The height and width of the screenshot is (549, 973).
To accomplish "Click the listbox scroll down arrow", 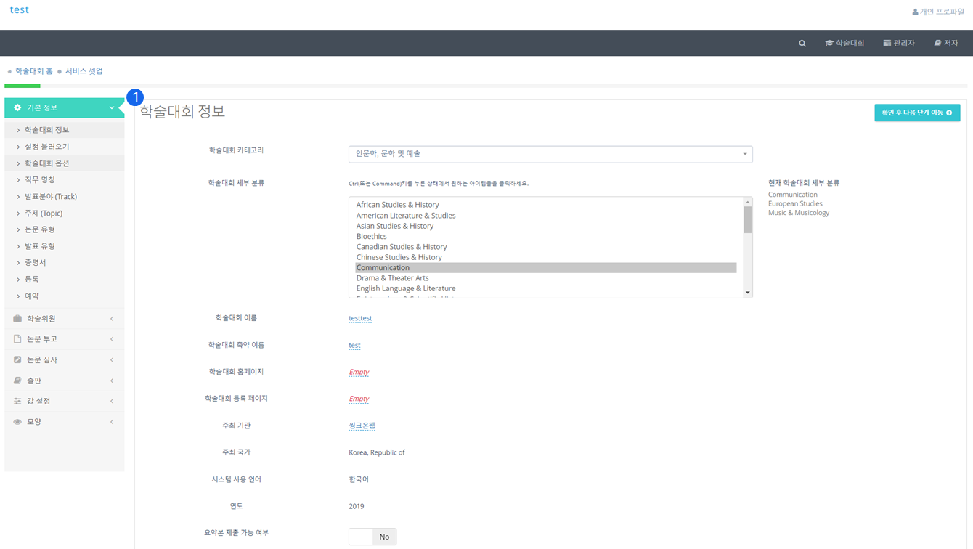I will [747, 293].
